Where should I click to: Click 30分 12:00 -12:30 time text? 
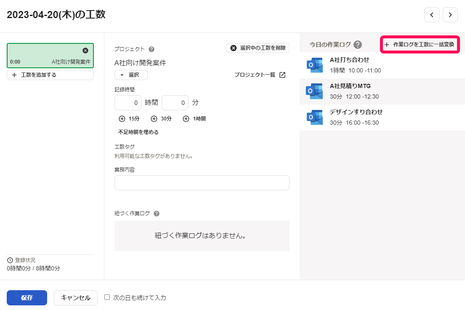354,97
